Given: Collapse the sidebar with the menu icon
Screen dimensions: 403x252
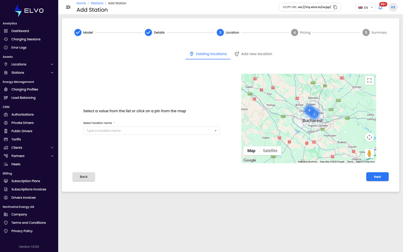Looking at the screenshot, I should [x=68, y=7].
